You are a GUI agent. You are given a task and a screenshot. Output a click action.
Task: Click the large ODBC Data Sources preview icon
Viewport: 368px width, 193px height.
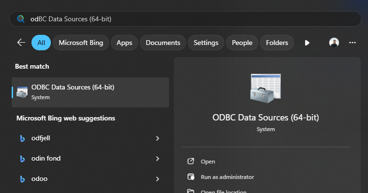point(265,89)
